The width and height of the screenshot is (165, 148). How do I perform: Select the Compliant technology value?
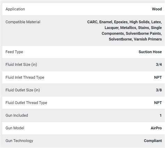(153, 141)
